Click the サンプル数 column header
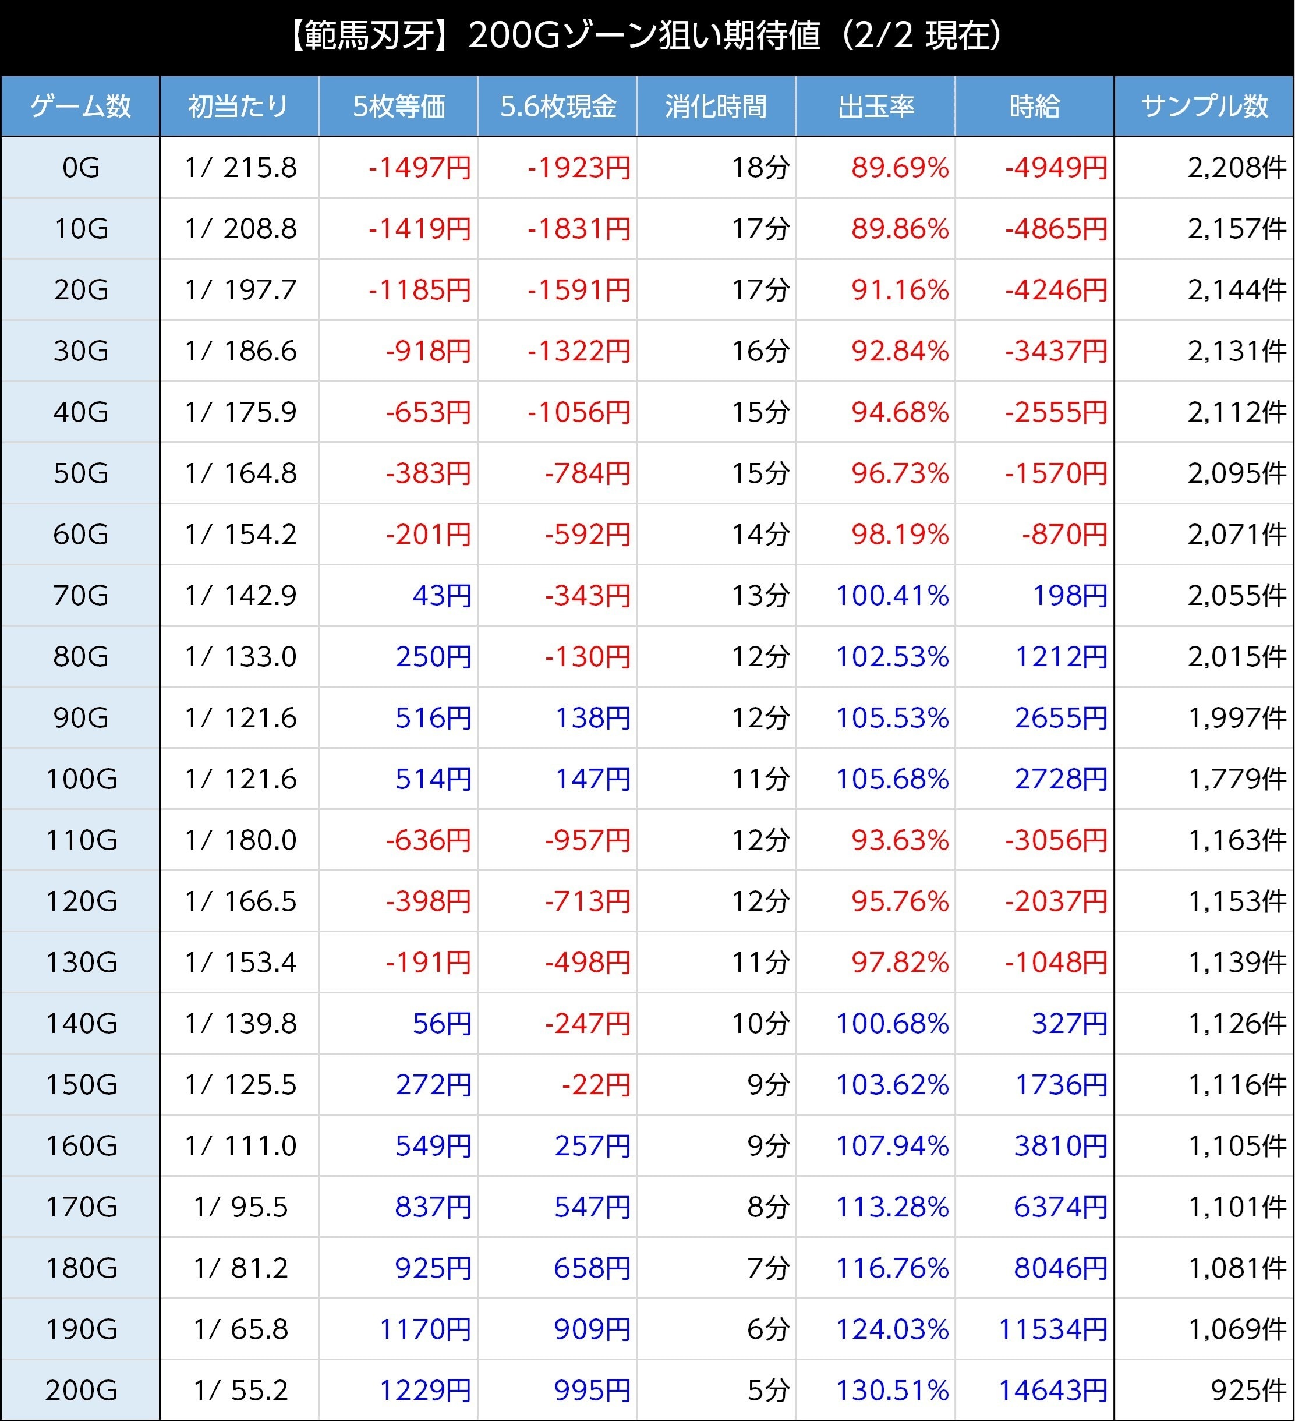The image size is (1295, 1422). tap(1204, 107)
